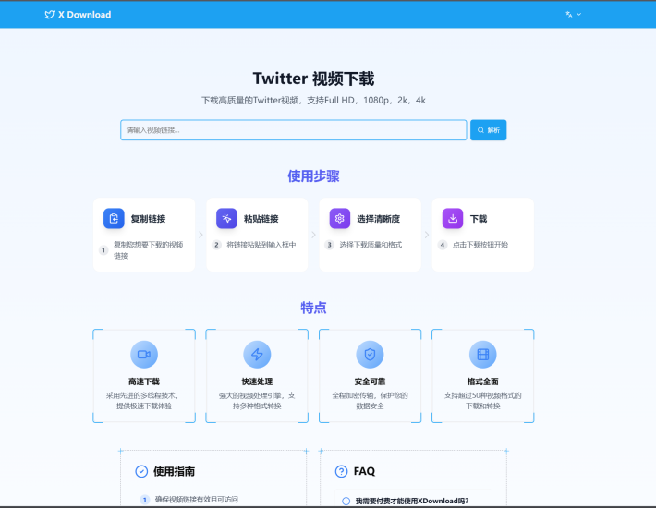This screenshot has width=656, height=508.
Task: Click 支持超过50种视频格式 feature description
Action: pos(483,401)
